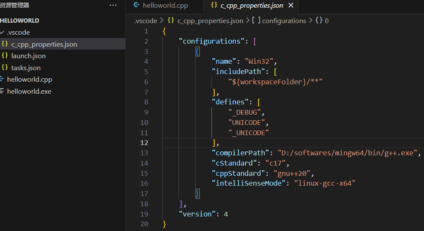The width and height of the screenshot is (424, 231).
Task: Collapse the .vscode folder chevron
Action: 2,33
